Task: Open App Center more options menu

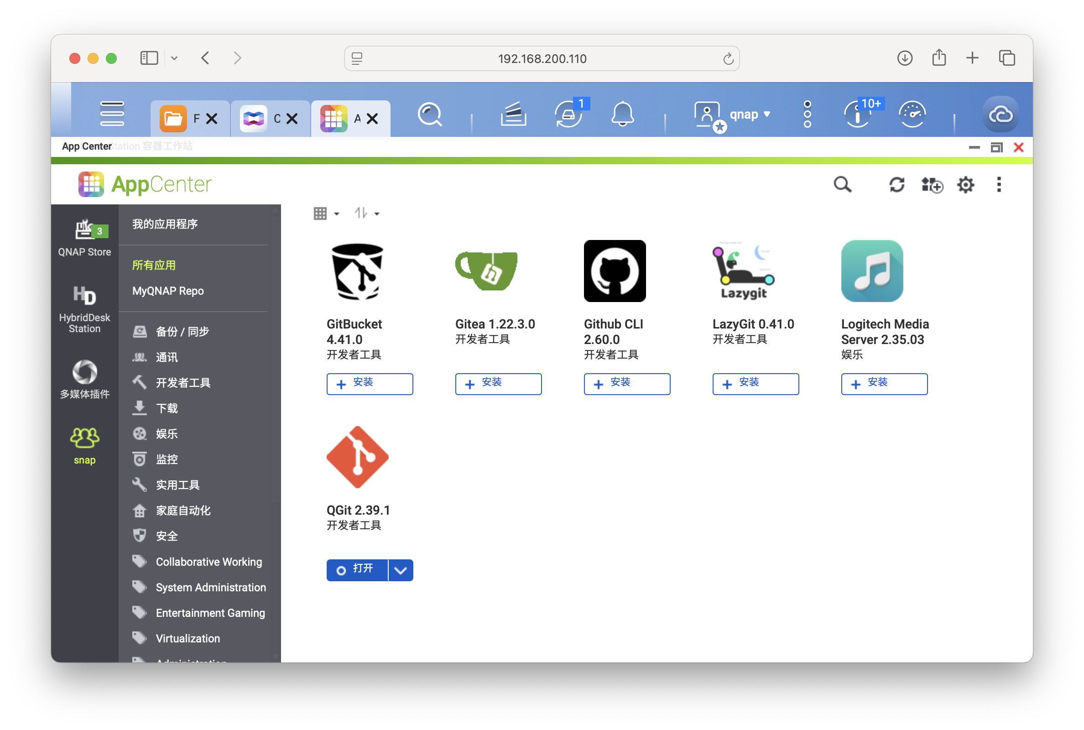Action: (999, 185)
